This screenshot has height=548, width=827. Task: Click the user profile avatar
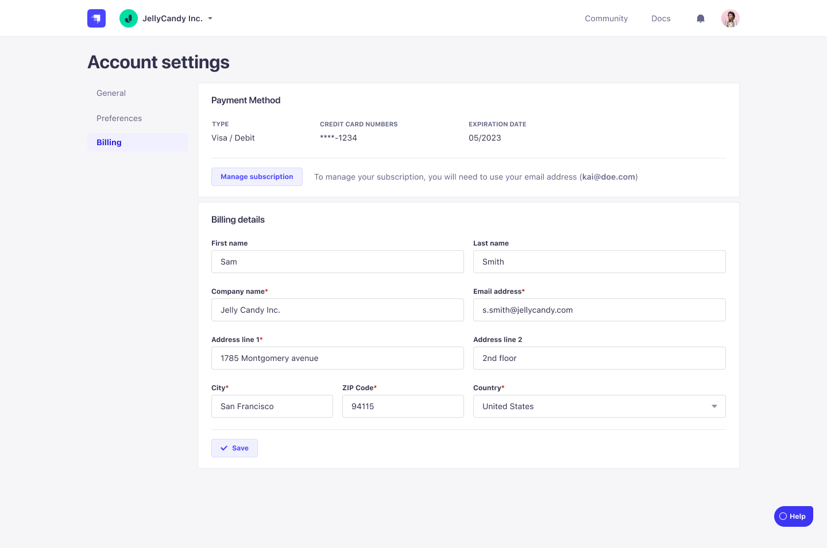[730, 18]
